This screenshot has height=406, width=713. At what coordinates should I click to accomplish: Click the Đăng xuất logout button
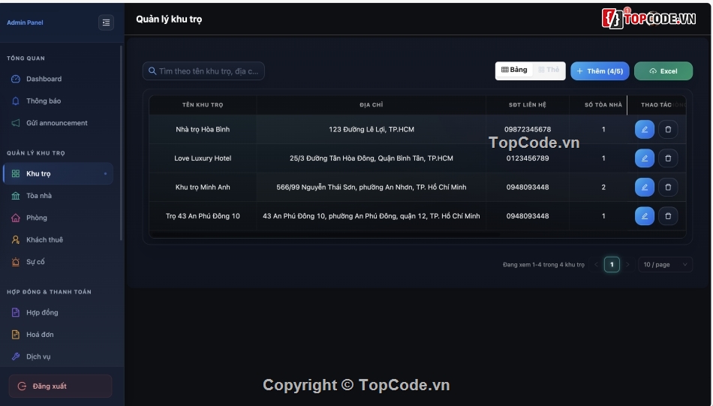(60, 386)
